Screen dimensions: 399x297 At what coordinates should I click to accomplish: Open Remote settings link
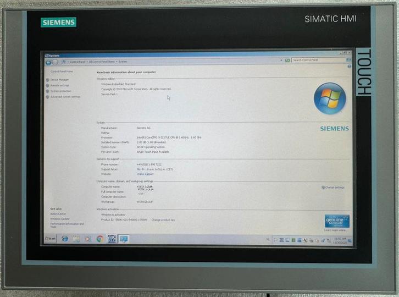click(x=59, y=86)
